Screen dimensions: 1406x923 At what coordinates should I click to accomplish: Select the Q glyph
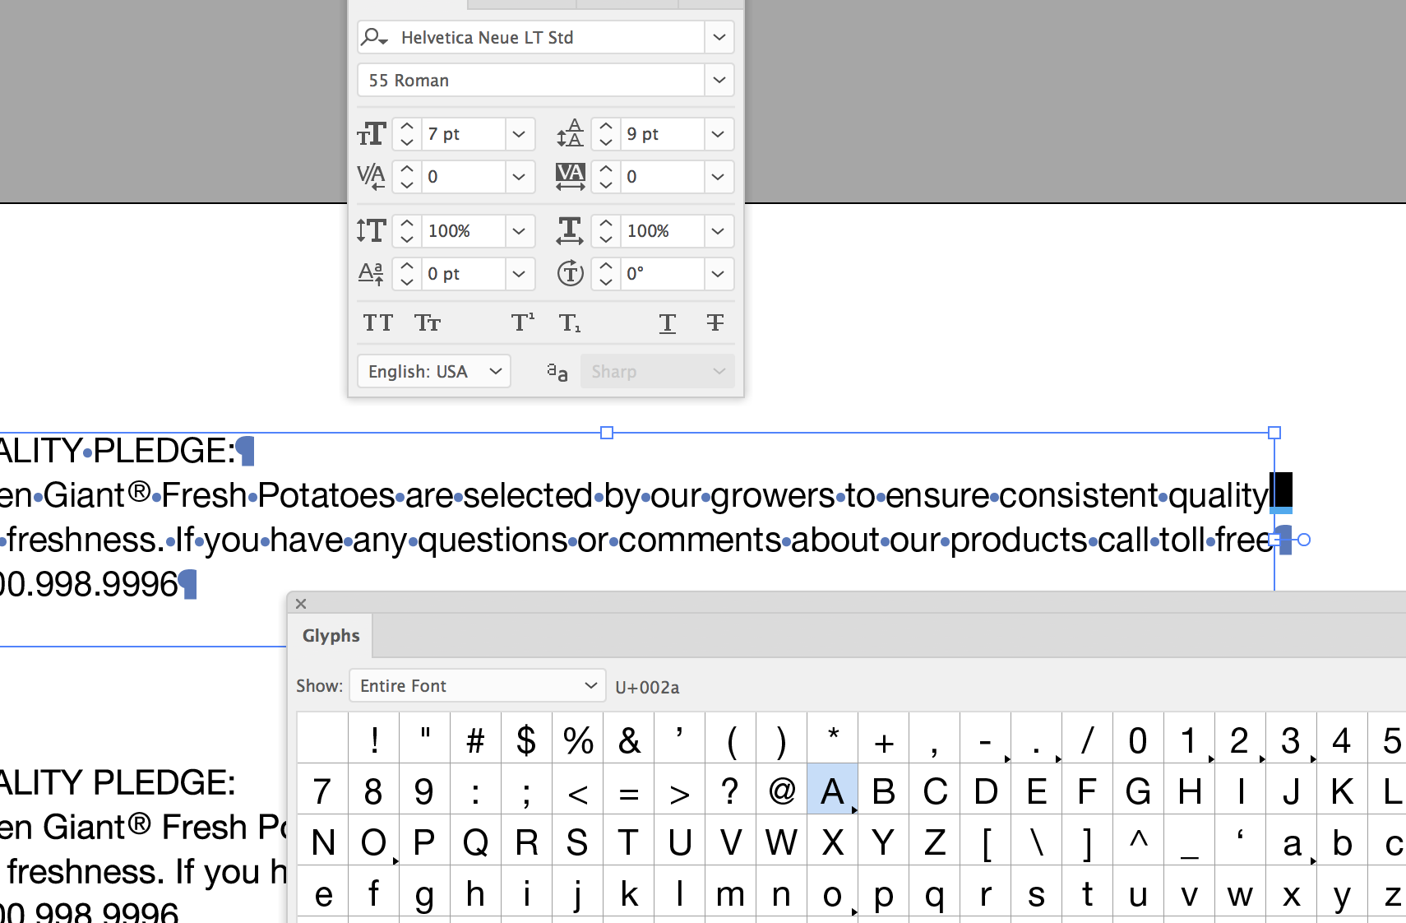475,841
